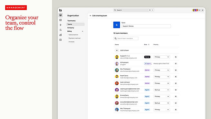Click Add to team
Image resolution: width=211 pixels, height=119 pixels.
click(125, 50)
